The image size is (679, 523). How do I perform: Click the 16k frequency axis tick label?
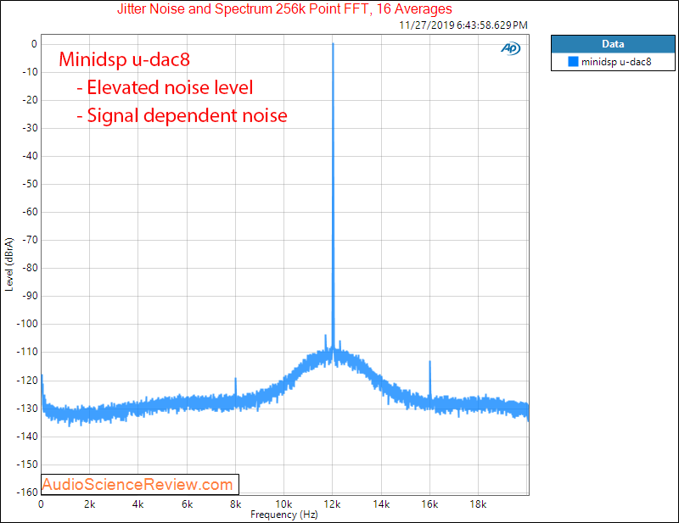tap(429, 504)
